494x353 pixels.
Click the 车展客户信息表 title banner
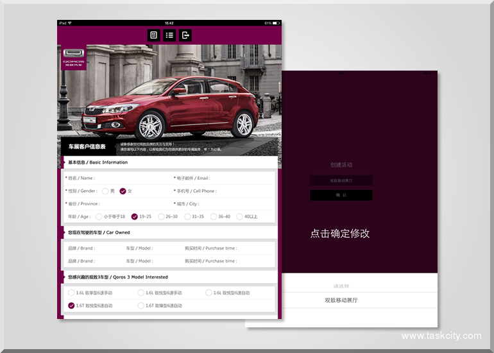pos(87,146)
